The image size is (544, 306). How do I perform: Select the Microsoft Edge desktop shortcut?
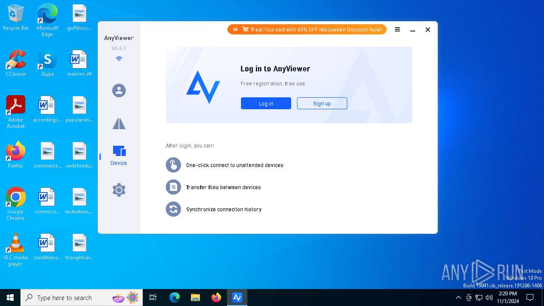pos(47,20)
